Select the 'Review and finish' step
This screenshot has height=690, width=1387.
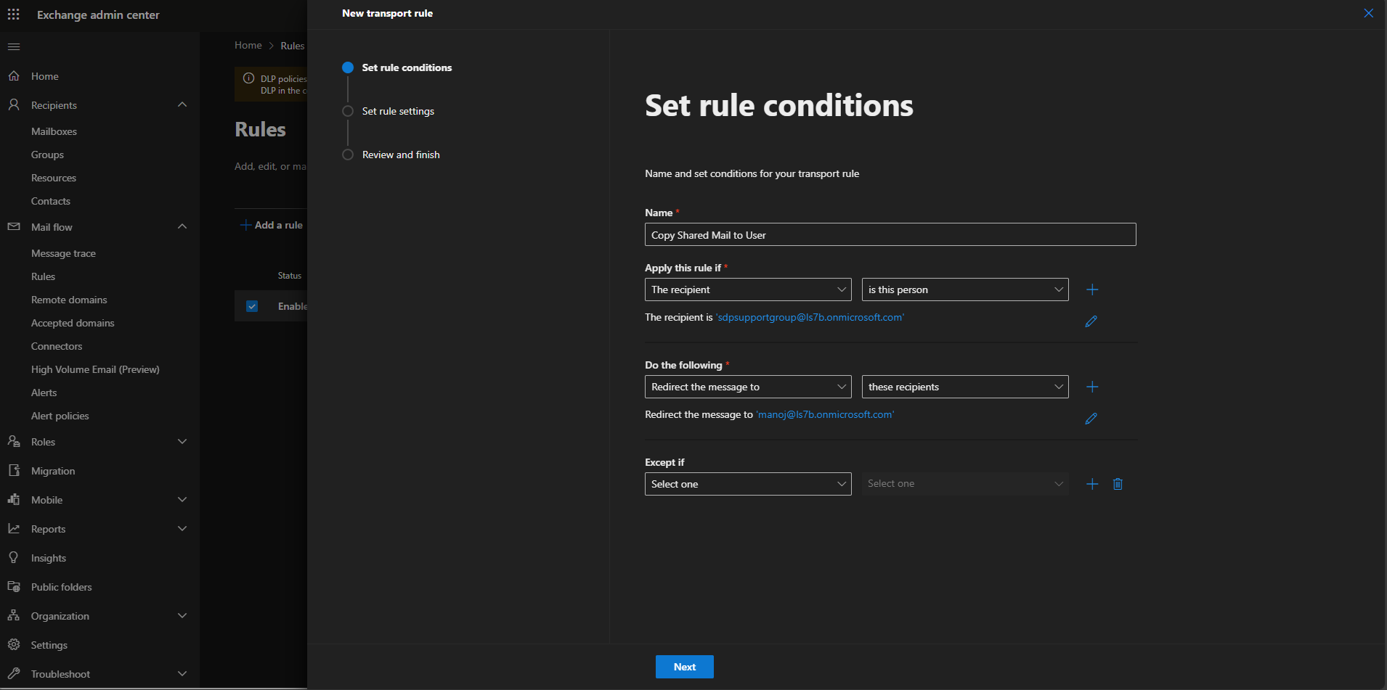coord(400,155)
